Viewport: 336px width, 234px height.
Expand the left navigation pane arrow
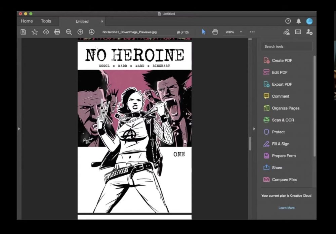pos(19,129)
